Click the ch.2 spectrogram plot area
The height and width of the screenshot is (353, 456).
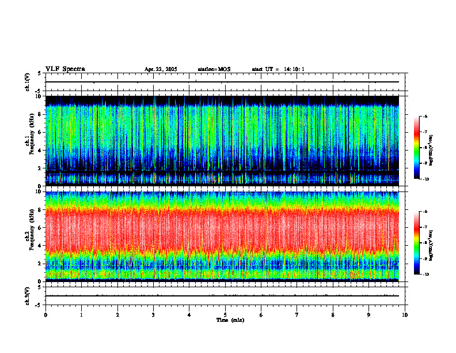[222, 236]
